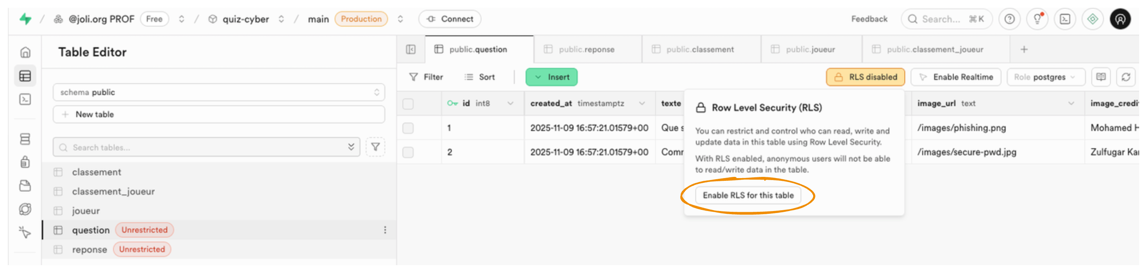Open the three-dot menu for question table
This screenshot has height=273, width=1147.
385,230
